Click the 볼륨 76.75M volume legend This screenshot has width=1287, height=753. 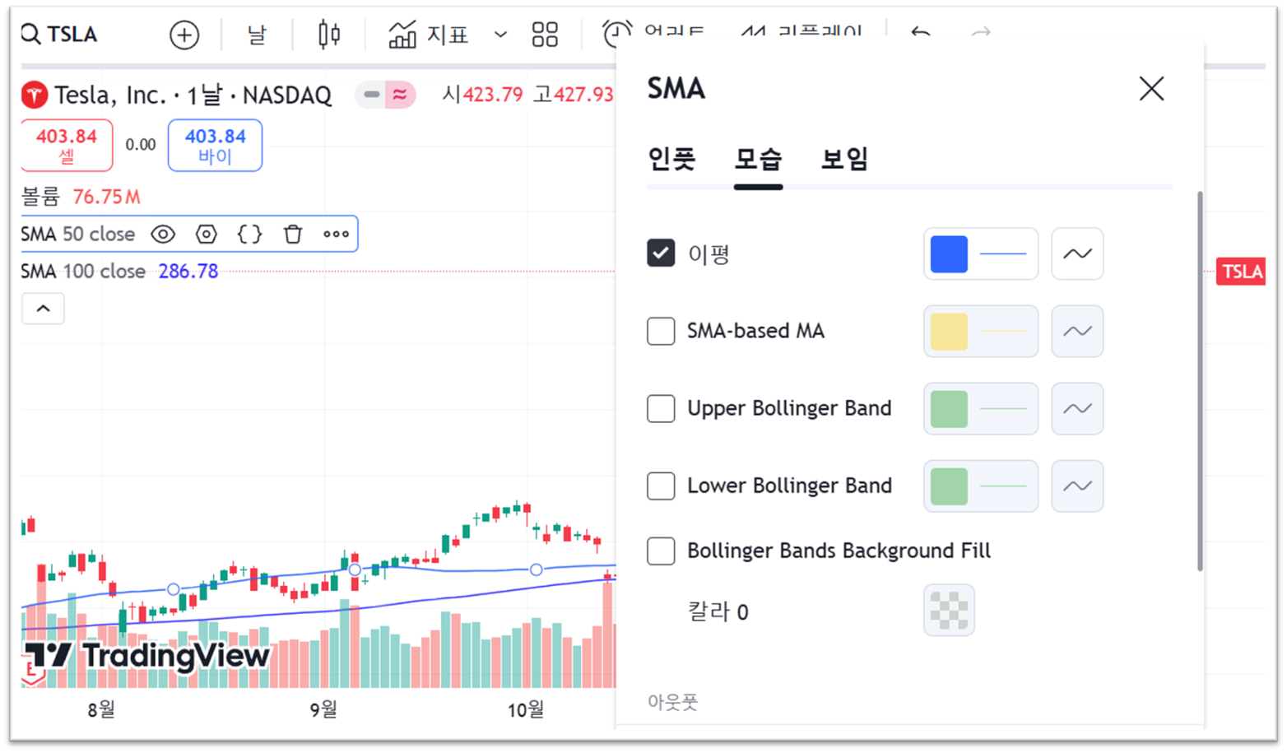coord(81,197)
